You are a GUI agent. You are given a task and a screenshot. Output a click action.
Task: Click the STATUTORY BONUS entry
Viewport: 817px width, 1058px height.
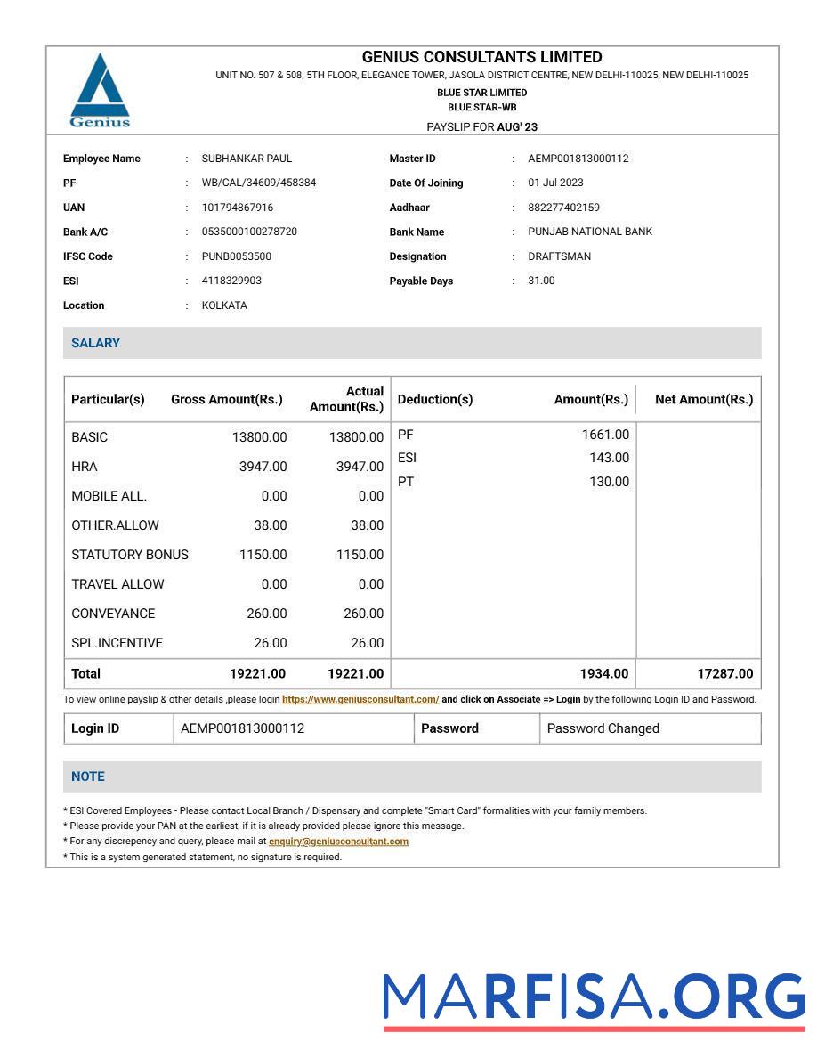tap(130, 554)
